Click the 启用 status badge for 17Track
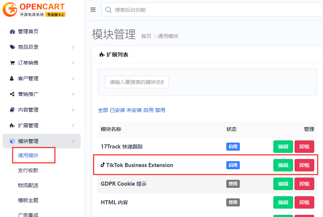 [x=233, y=147]
